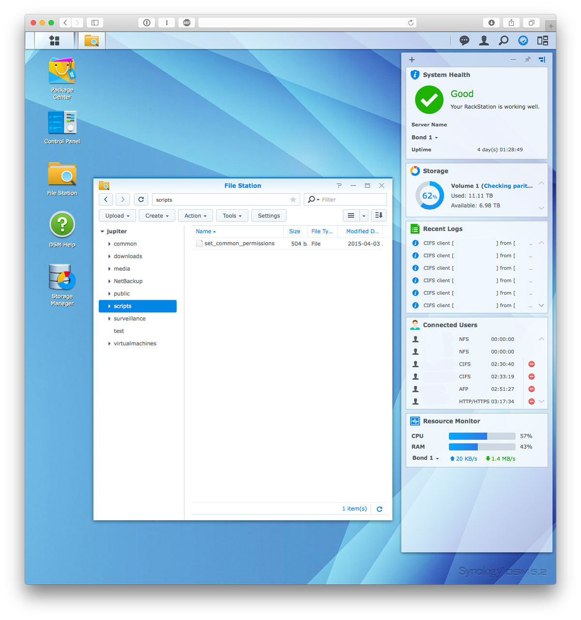The height and width of the screenshot is (620, 581).
Task: Click the RAM usage bar
Action: pos(482,447)
